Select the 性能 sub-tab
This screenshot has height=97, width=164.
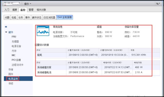point(14,17)
